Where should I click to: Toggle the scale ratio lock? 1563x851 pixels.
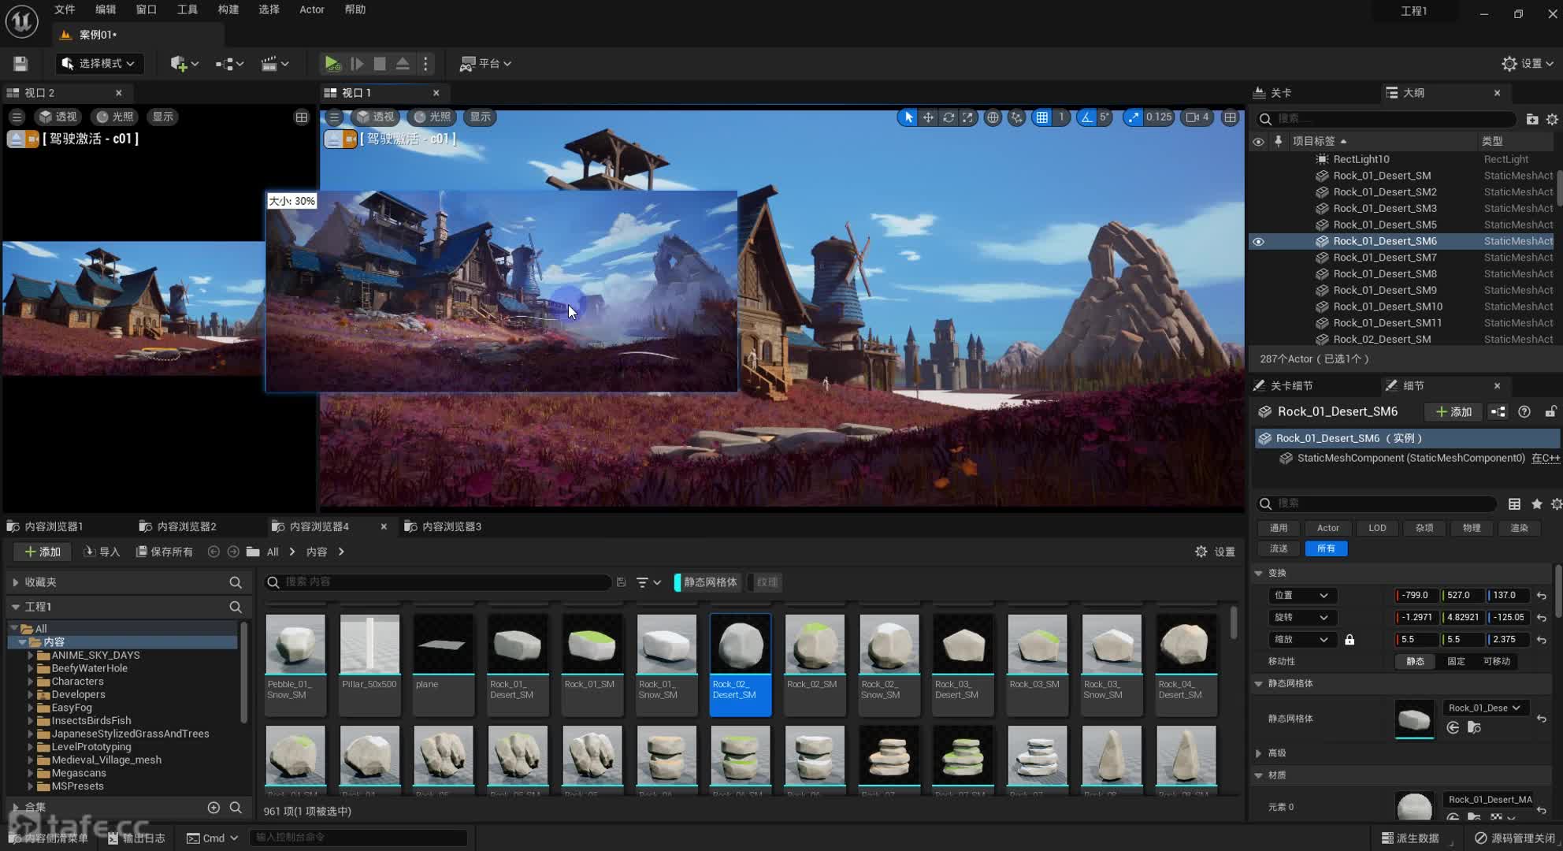pos(1350,640)
